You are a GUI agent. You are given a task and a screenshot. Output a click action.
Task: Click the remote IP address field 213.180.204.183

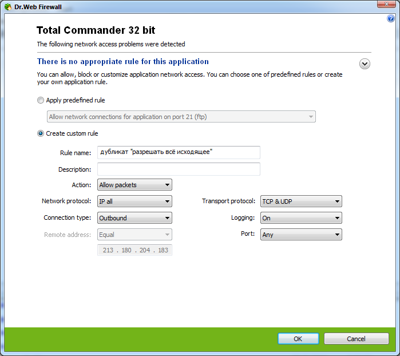(x=134, y=250)
